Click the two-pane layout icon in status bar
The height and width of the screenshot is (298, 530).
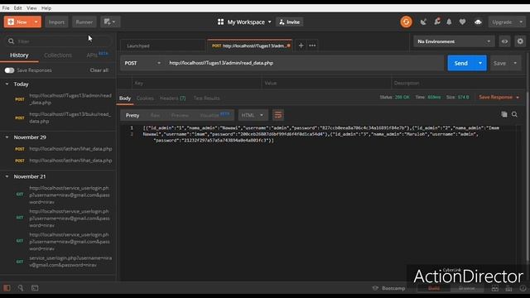(495, 289)
